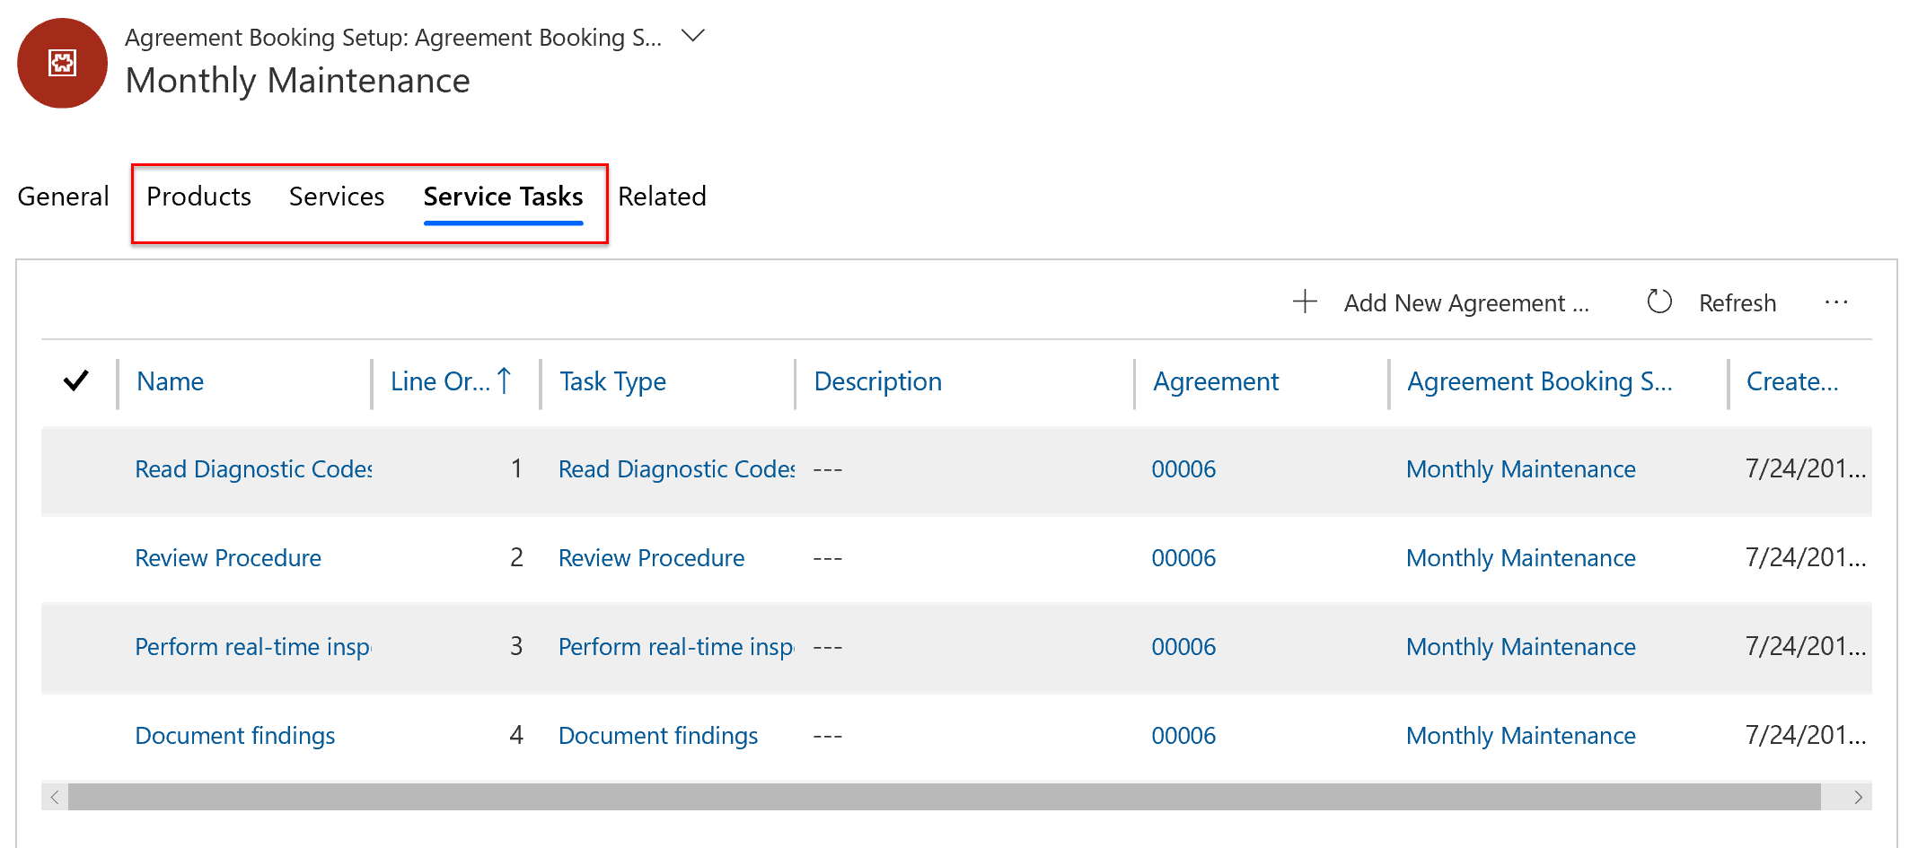Sort by Line Order column header
The height and width of the screenshot is (848, 1909).
tap(440, 381)
